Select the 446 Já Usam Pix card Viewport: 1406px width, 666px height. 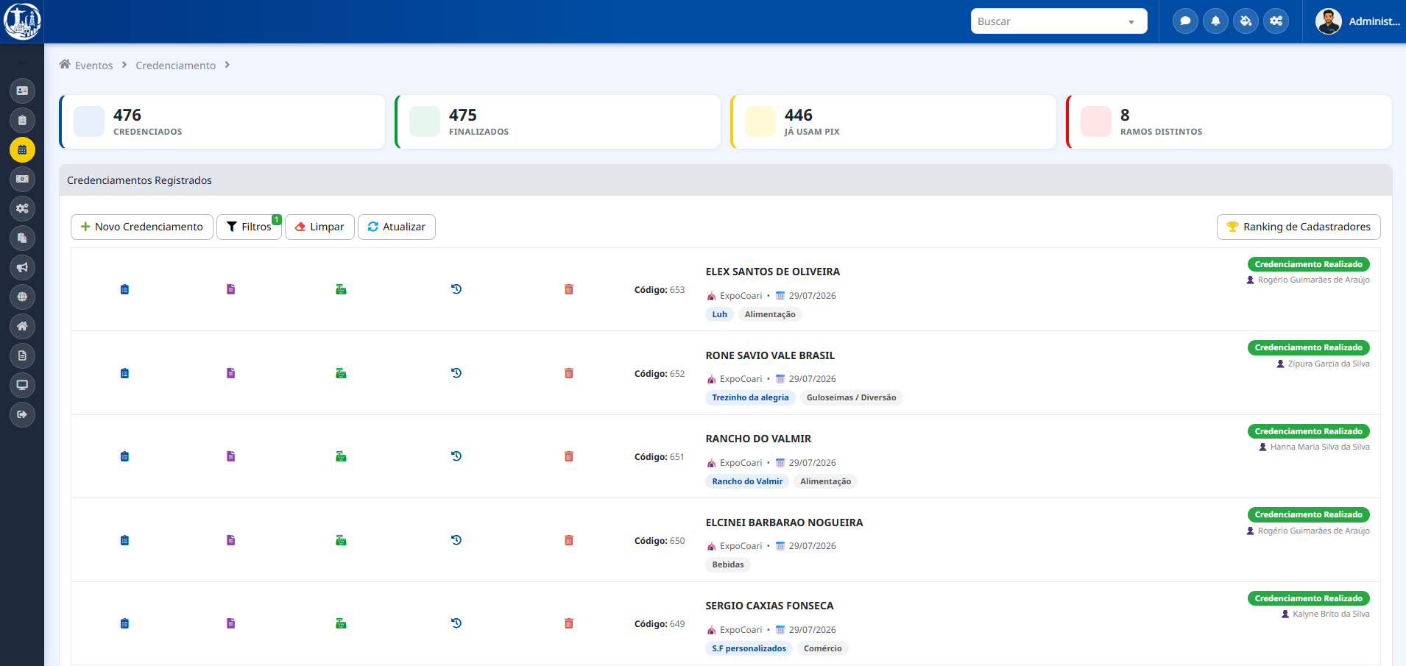coord(894,121)
